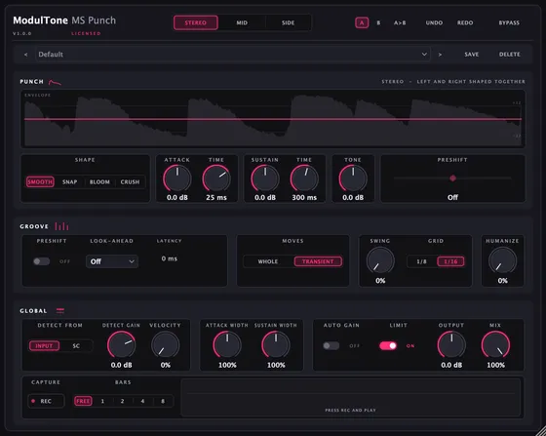Toggle the Groove Preshift switch
546x436 pixels.
click(x=41, y=261)
